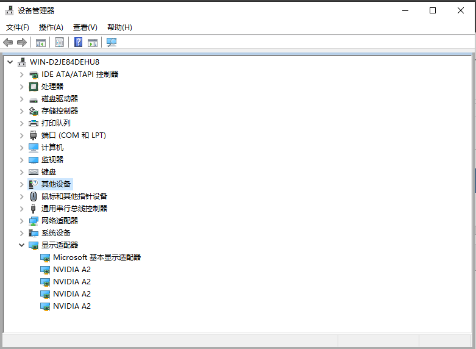This screenshot has width=476, height=349.
Task: Click the blue Help question mark icon
Action: click(78, 42)
